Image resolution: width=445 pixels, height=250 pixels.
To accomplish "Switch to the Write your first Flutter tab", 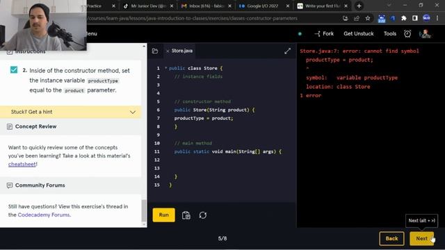I will pyautogui.click(x=322, y=6).
